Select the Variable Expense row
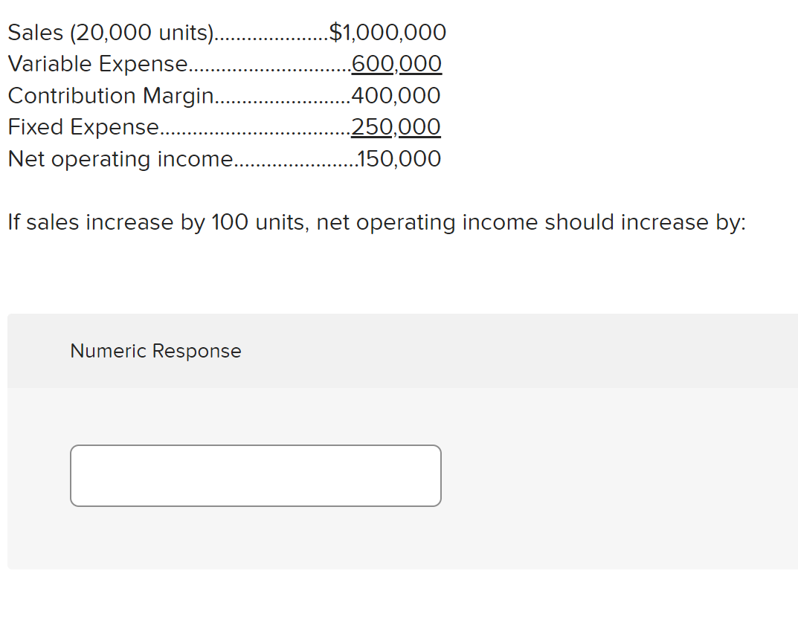 pos(97,64)
